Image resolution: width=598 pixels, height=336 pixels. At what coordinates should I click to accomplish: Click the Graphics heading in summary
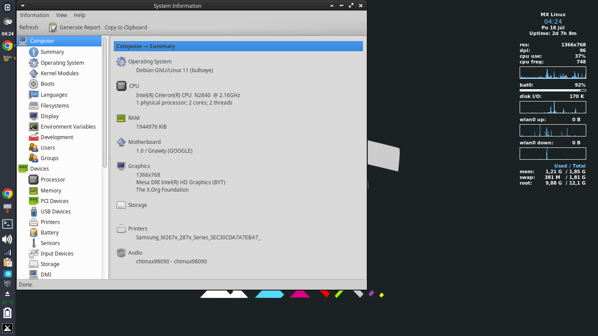[139, 166]
